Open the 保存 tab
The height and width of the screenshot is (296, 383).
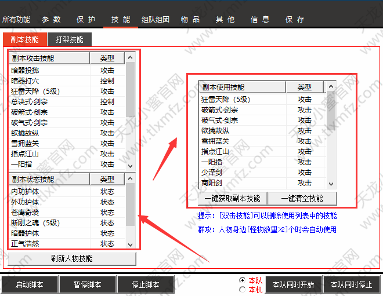(x=295, y=20)
